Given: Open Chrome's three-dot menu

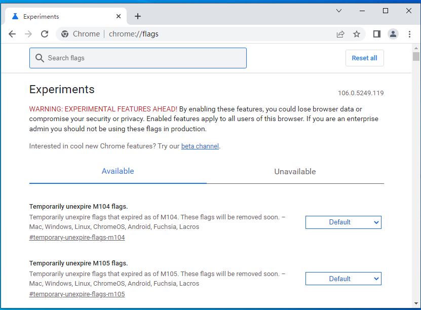Looking at the screenshot, I should [x=409, y=34].
